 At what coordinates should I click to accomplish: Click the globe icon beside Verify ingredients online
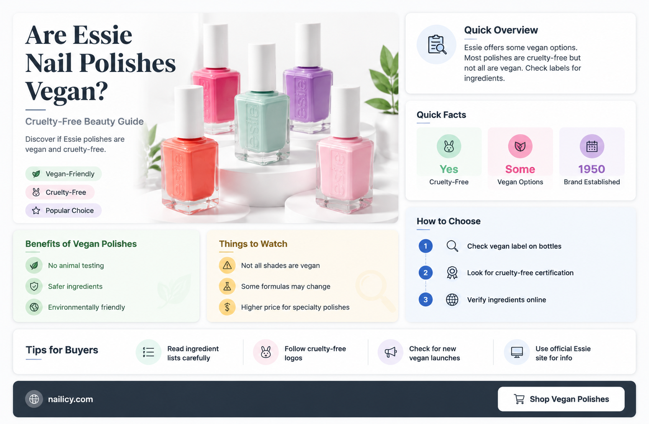[452, 299]
